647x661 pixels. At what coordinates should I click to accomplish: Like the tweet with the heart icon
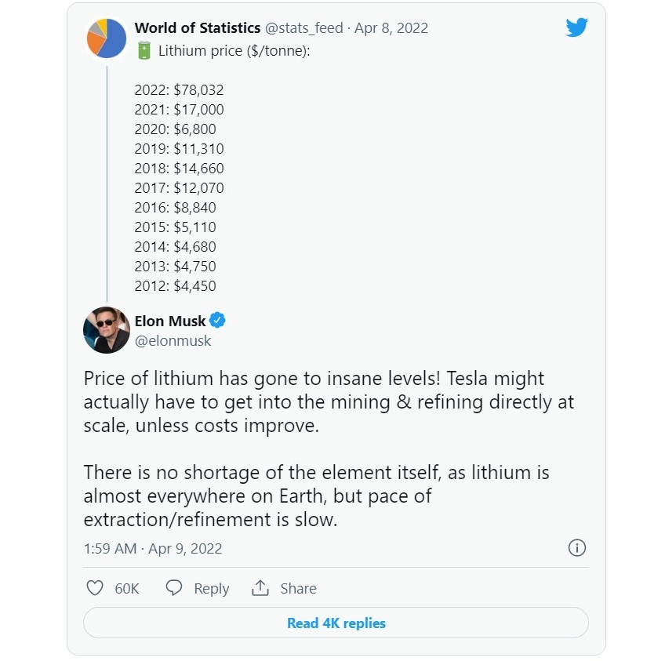pyautogui.click(x=94, y=588)
